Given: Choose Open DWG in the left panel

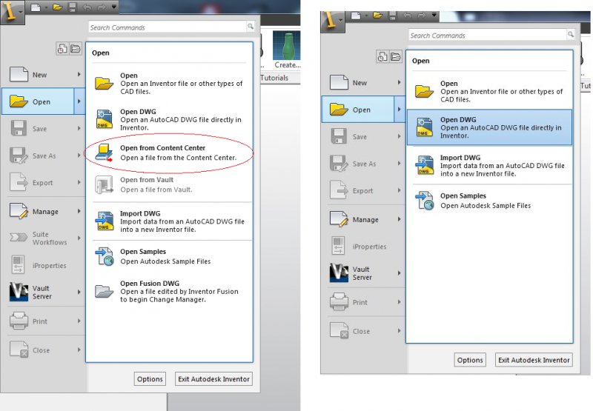Looking at the screenshot, I should 170,119.
